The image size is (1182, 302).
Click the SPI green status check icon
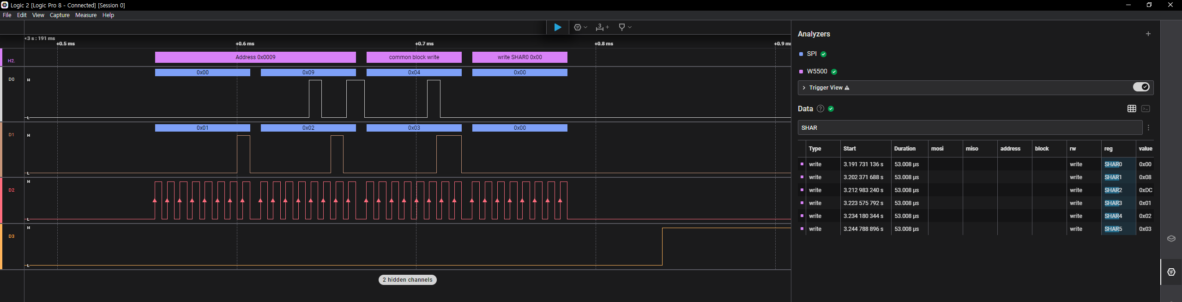coord(823,54)
